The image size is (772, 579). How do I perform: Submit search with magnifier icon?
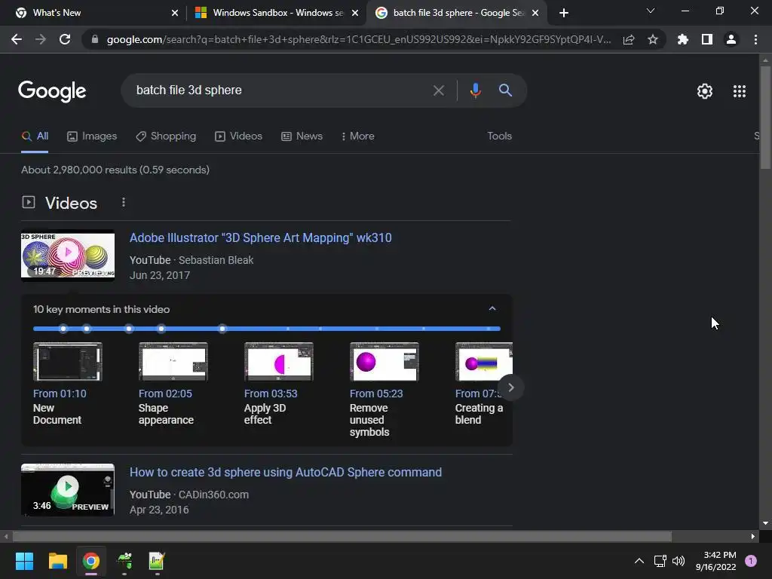[505, 90]
